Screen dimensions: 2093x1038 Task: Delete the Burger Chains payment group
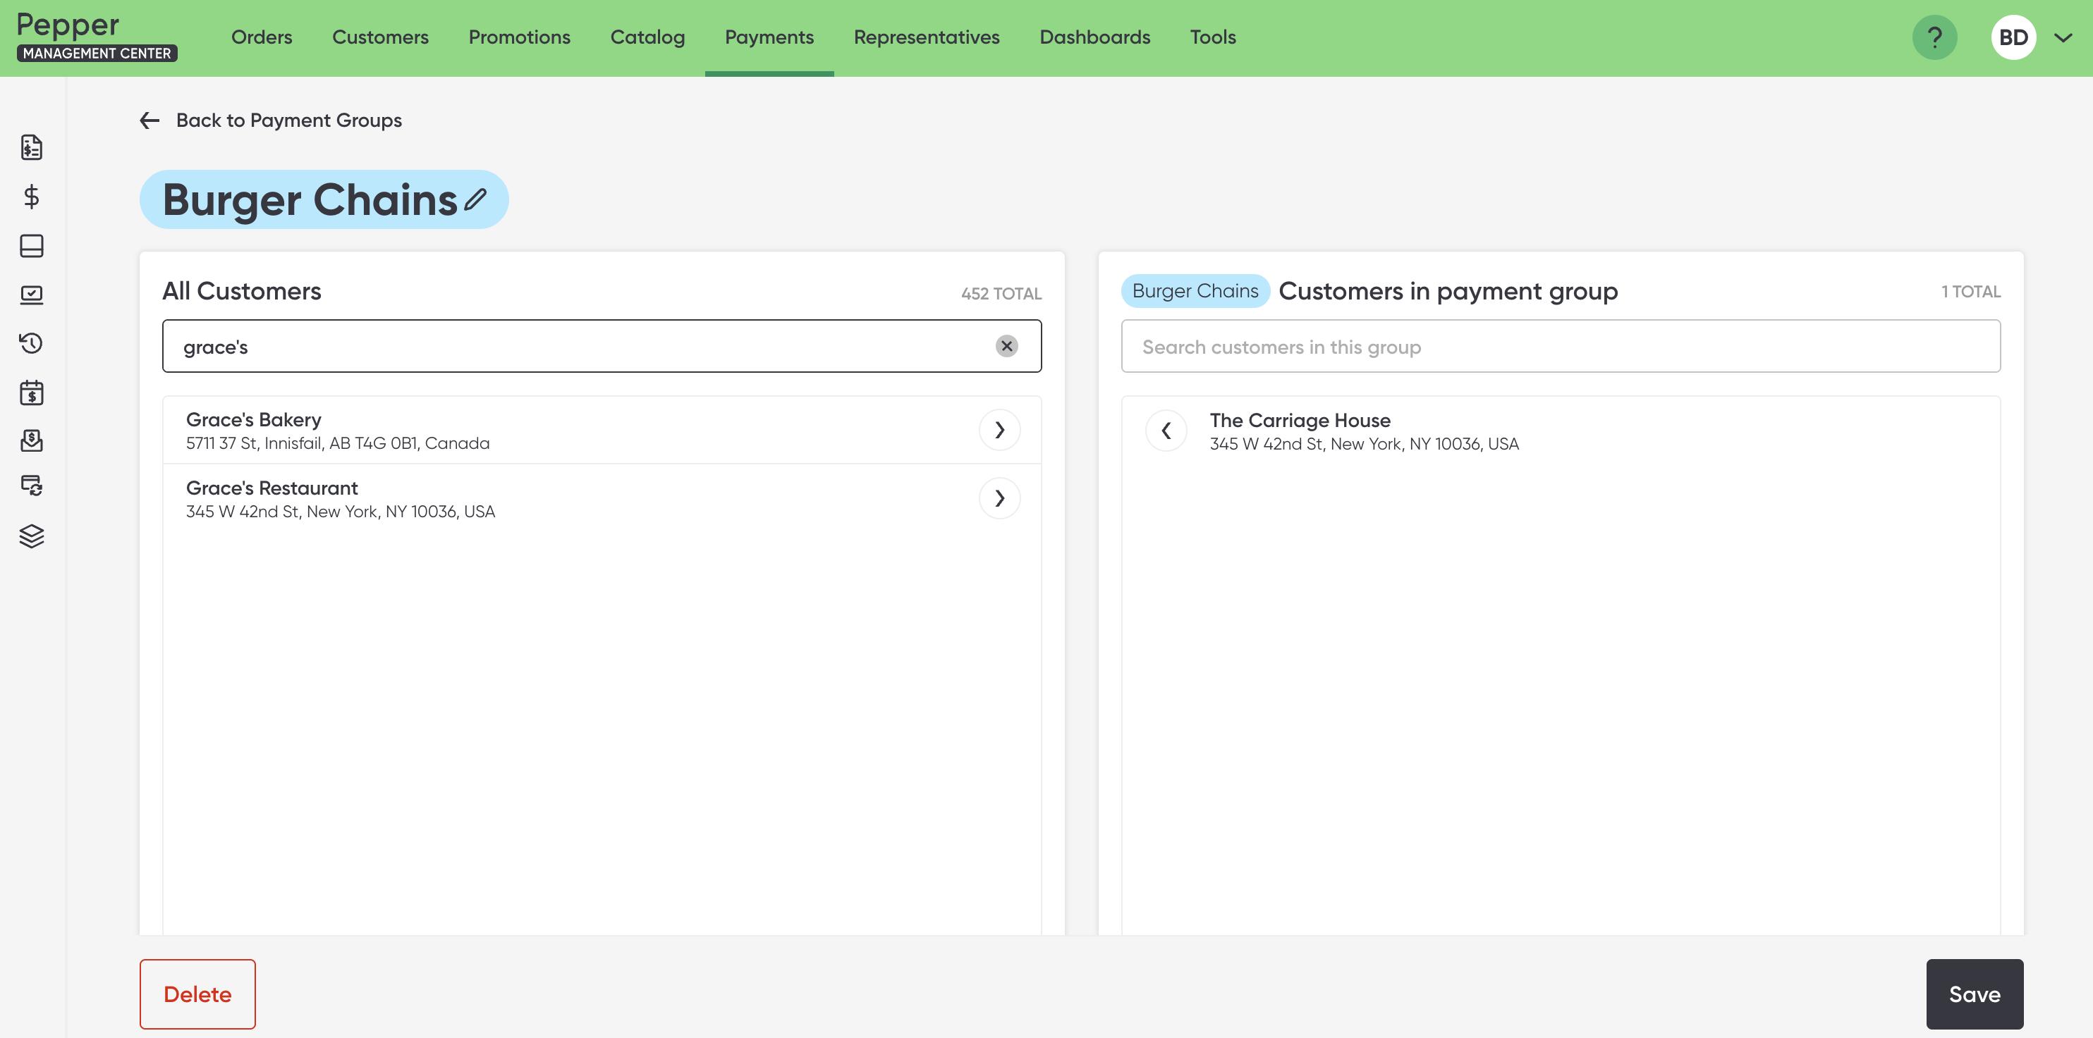197,994
